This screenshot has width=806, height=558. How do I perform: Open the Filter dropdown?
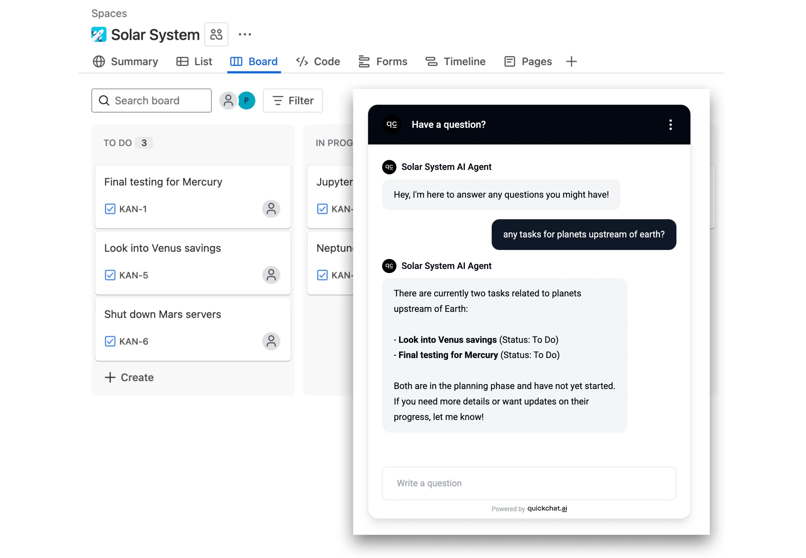point(293,101)
